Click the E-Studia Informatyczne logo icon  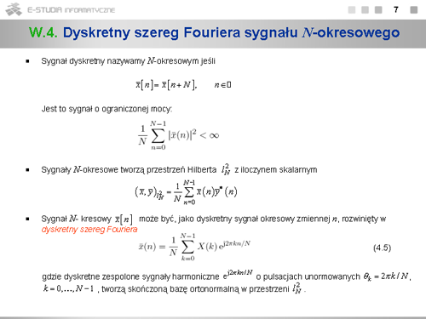[x=14, y=9]
